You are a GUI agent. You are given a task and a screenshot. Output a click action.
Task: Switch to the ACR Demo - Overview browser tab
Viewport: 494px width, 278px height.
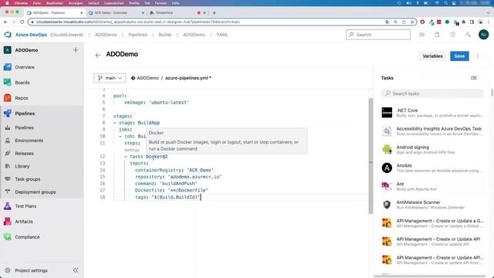[x=115, y=13]
